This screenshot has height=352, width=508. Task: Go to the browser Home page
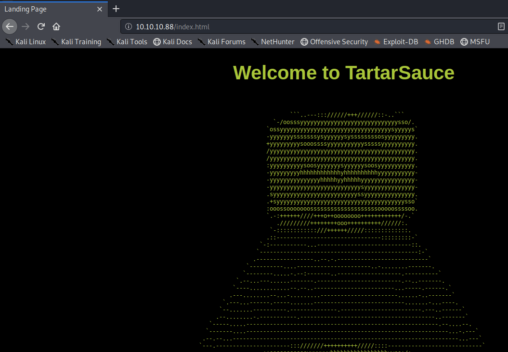(56, 26)
